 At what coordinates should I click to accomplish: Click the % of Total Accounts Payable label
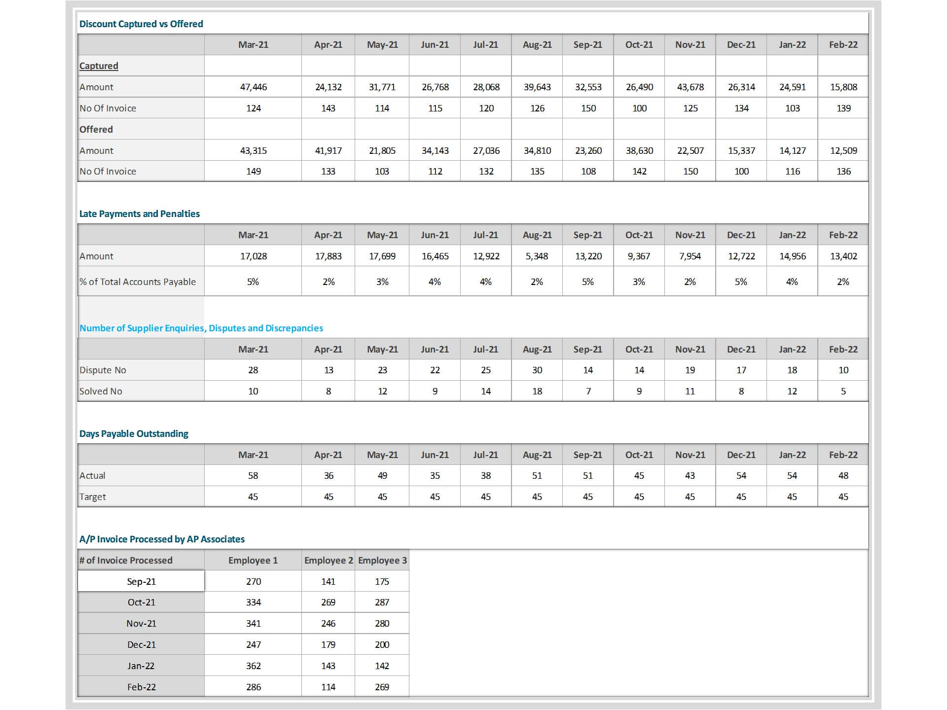[x=138, y=282]
